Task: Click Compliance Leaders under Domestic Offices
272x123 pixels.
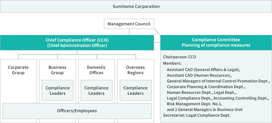Action: pyautogui.click(x=97, y=90)
